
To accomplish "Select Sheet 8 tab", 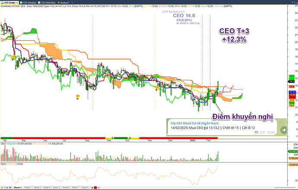I will coord(85,187).
